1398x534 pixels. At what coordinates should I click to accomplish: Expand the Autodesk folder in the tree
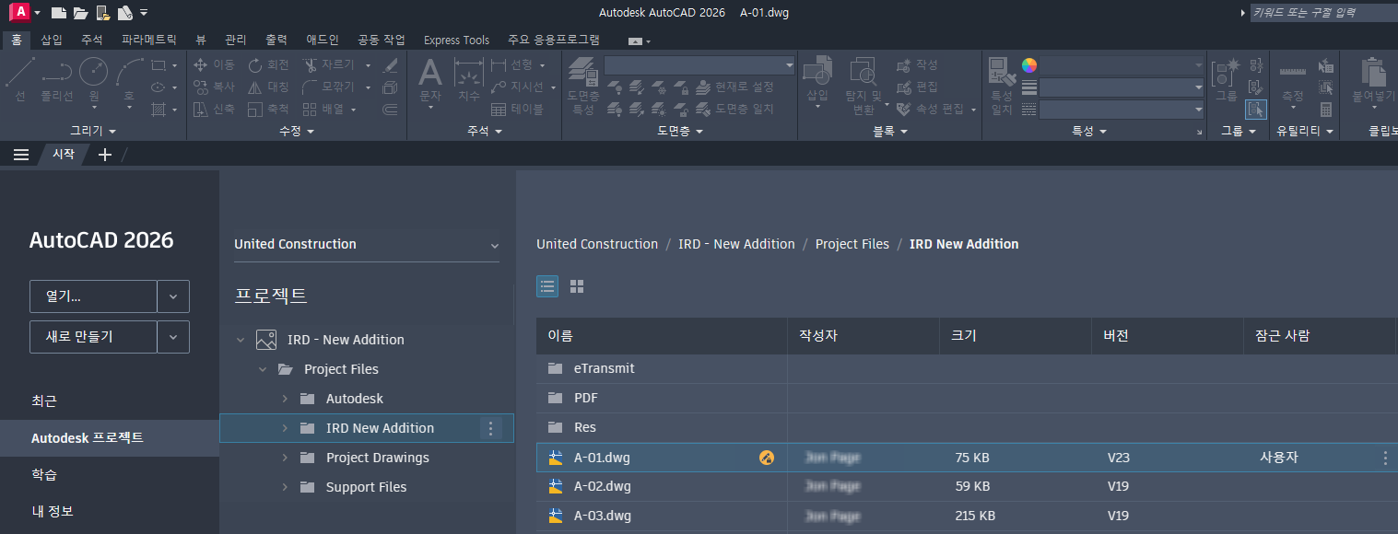tap(284, 399)
